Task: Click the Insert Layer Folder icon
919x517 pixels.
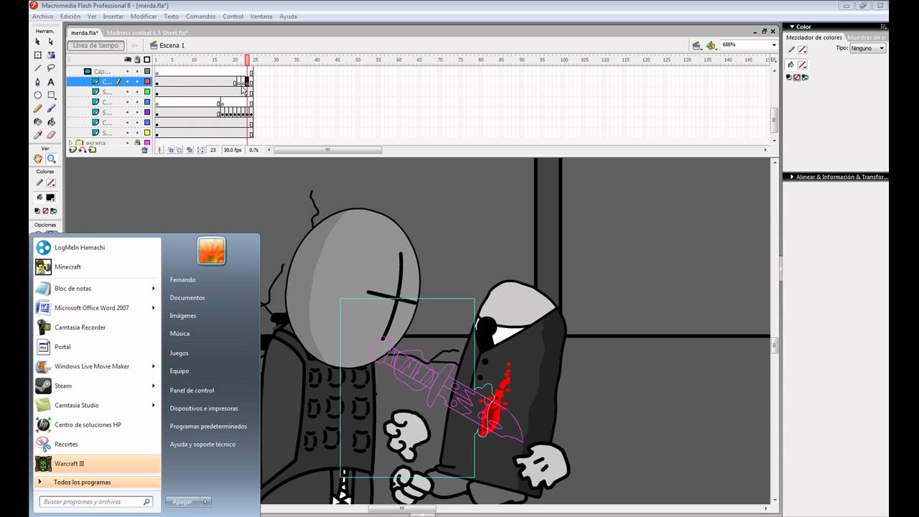Action: [x=93, y=150]
